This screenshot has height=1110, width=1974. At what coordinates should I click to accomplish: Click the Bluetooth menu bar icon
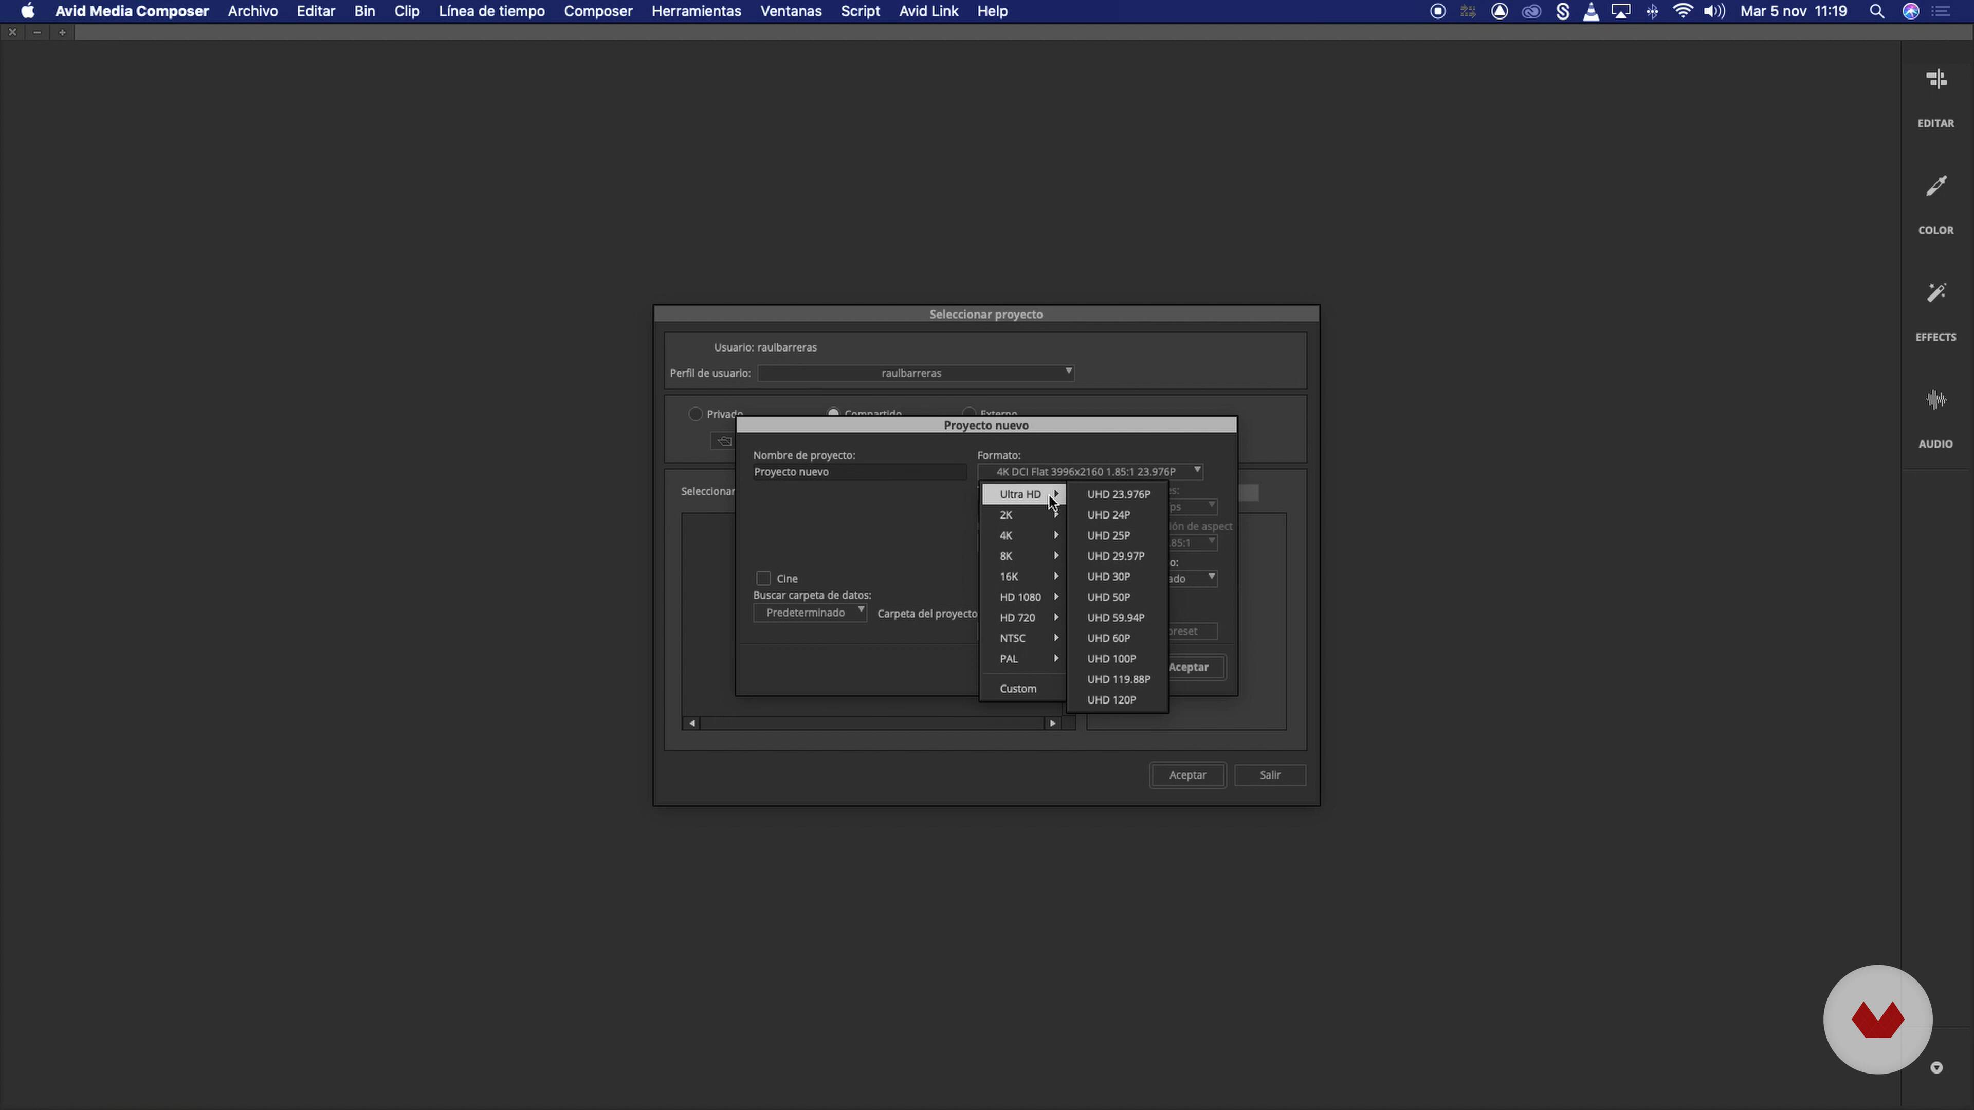click(x=1652, y=11)
